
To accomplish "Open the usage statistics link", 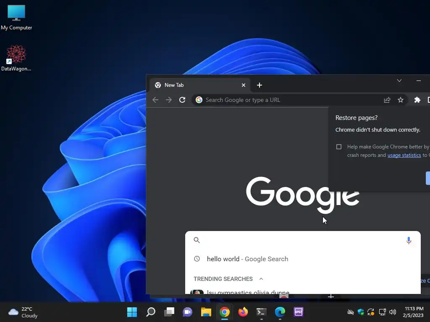I will tap(404, 155).
